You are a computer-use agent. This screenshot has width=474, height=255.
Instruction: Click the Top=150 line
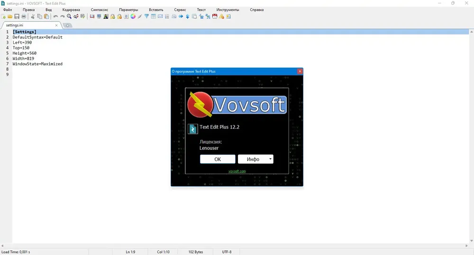[21, 48]
